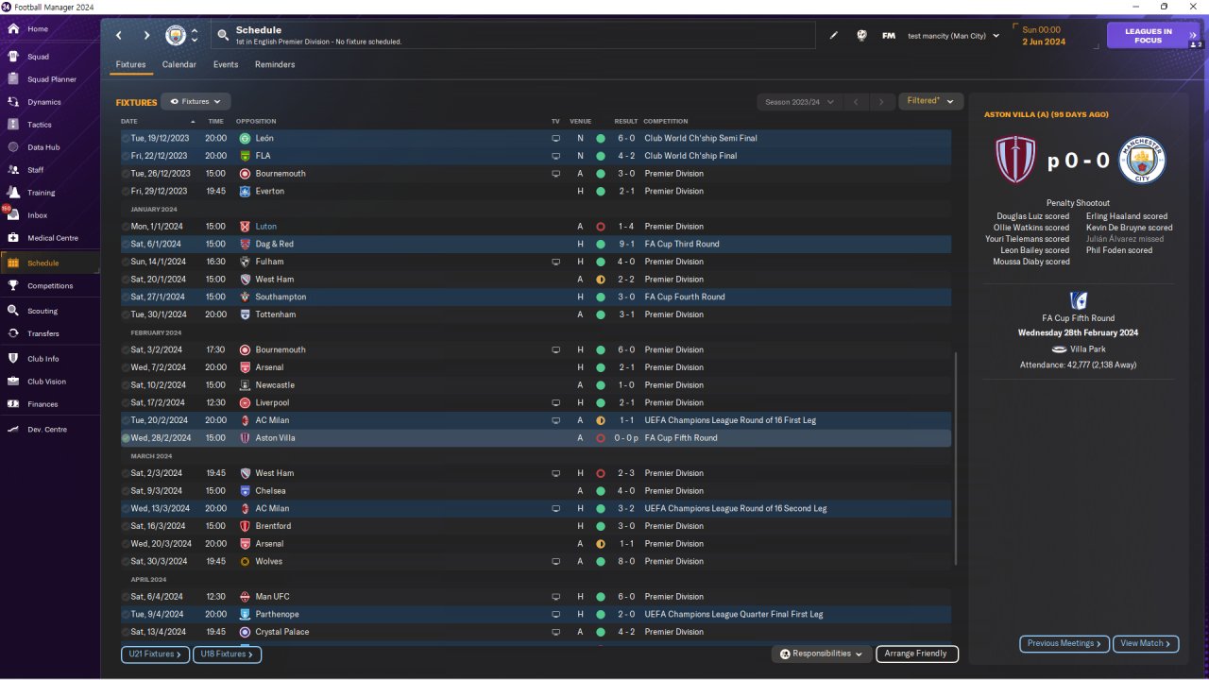Open the Competitions trophy icon
The height and width of the screenshot is (680, 1209).
[x=13, y=286]
